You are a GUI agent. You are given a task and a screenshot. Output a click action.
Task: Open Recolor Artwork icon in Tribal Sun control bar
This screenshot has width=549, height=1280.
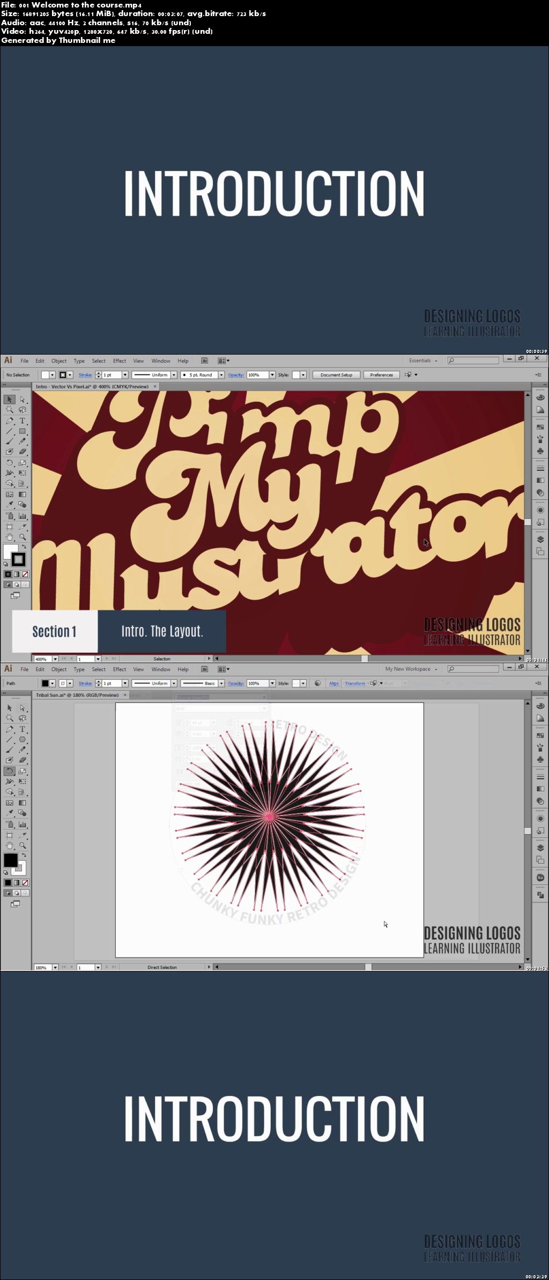point(318,683)
